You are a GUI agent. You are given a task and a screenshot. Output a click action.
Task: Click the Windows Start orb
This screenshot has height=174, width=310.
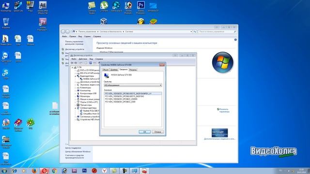click(4, 171)
